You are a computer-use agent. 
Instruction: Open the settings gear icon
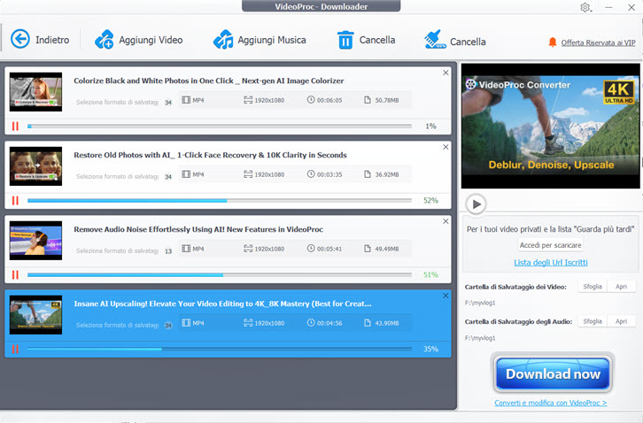coord(585,7)
